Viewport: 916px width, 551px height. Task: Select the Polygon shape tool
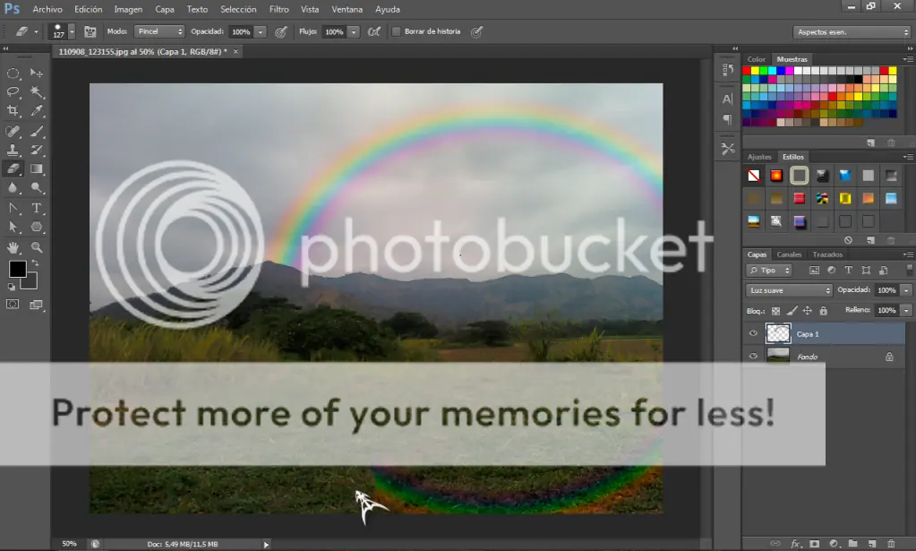[36, 227]
